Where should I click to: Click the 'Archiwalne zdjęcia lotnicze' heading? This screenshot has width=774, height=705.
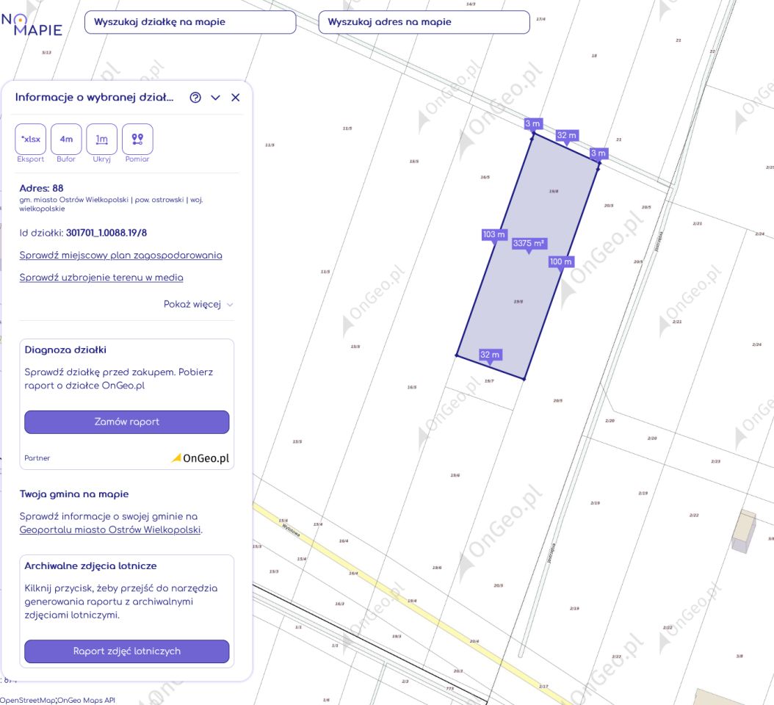pyautogui.click(x=91, y=565)
